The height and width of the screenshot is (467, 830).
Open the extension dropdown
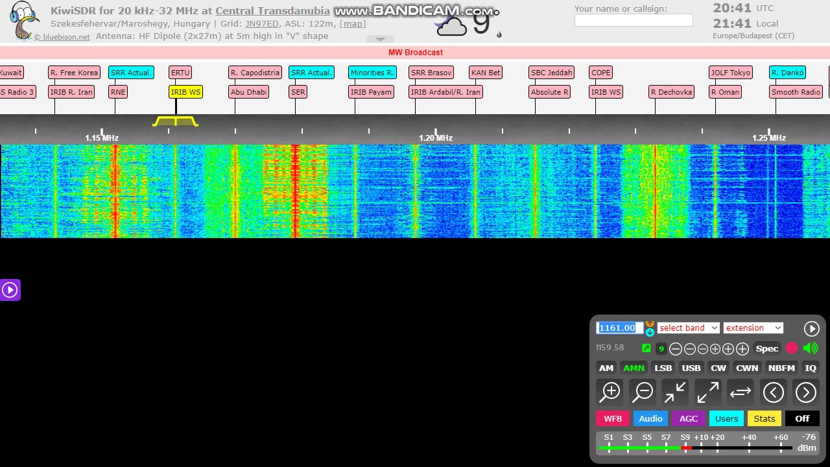click(753, 328)
